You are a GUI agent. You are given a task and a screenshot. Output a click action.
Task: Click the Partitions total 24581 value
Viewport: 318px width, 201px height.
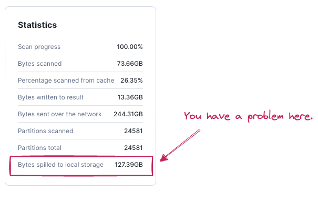click(x=134, y=148)
